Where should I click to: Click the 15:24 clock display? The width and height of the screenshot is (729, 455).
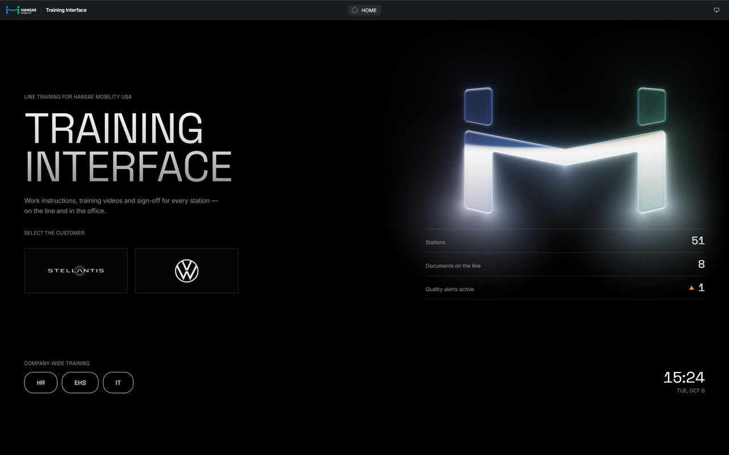coord(684,377)
